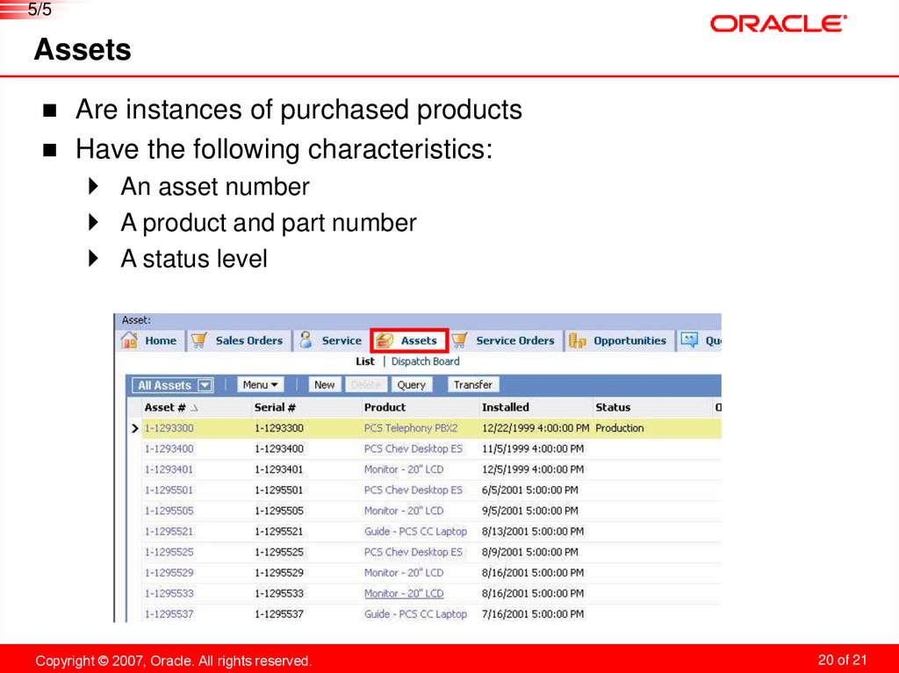Open asset number 1-1295529 link
The width and height of the screenshot is (899, 673).
click(x=169, y=573)
